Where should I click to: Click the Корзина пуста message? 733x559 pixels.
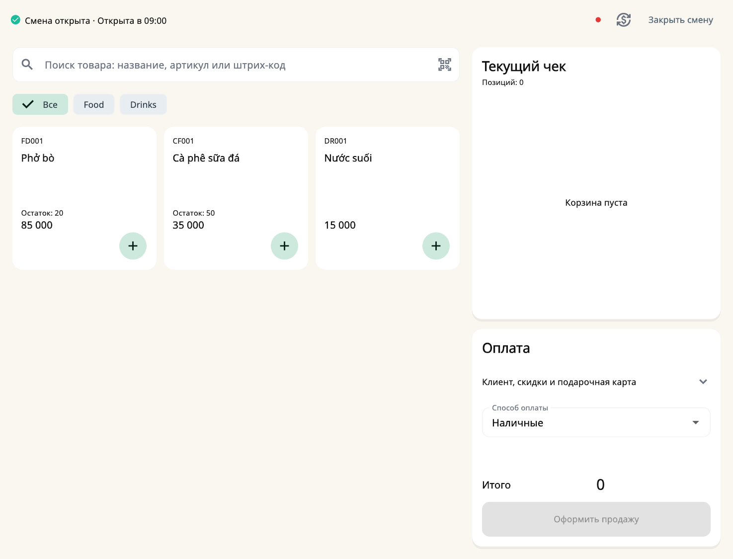[596, 203]
